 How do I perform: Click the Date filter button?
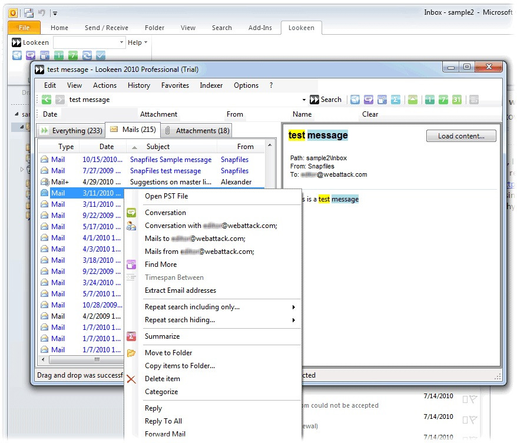tap(50, 114)
